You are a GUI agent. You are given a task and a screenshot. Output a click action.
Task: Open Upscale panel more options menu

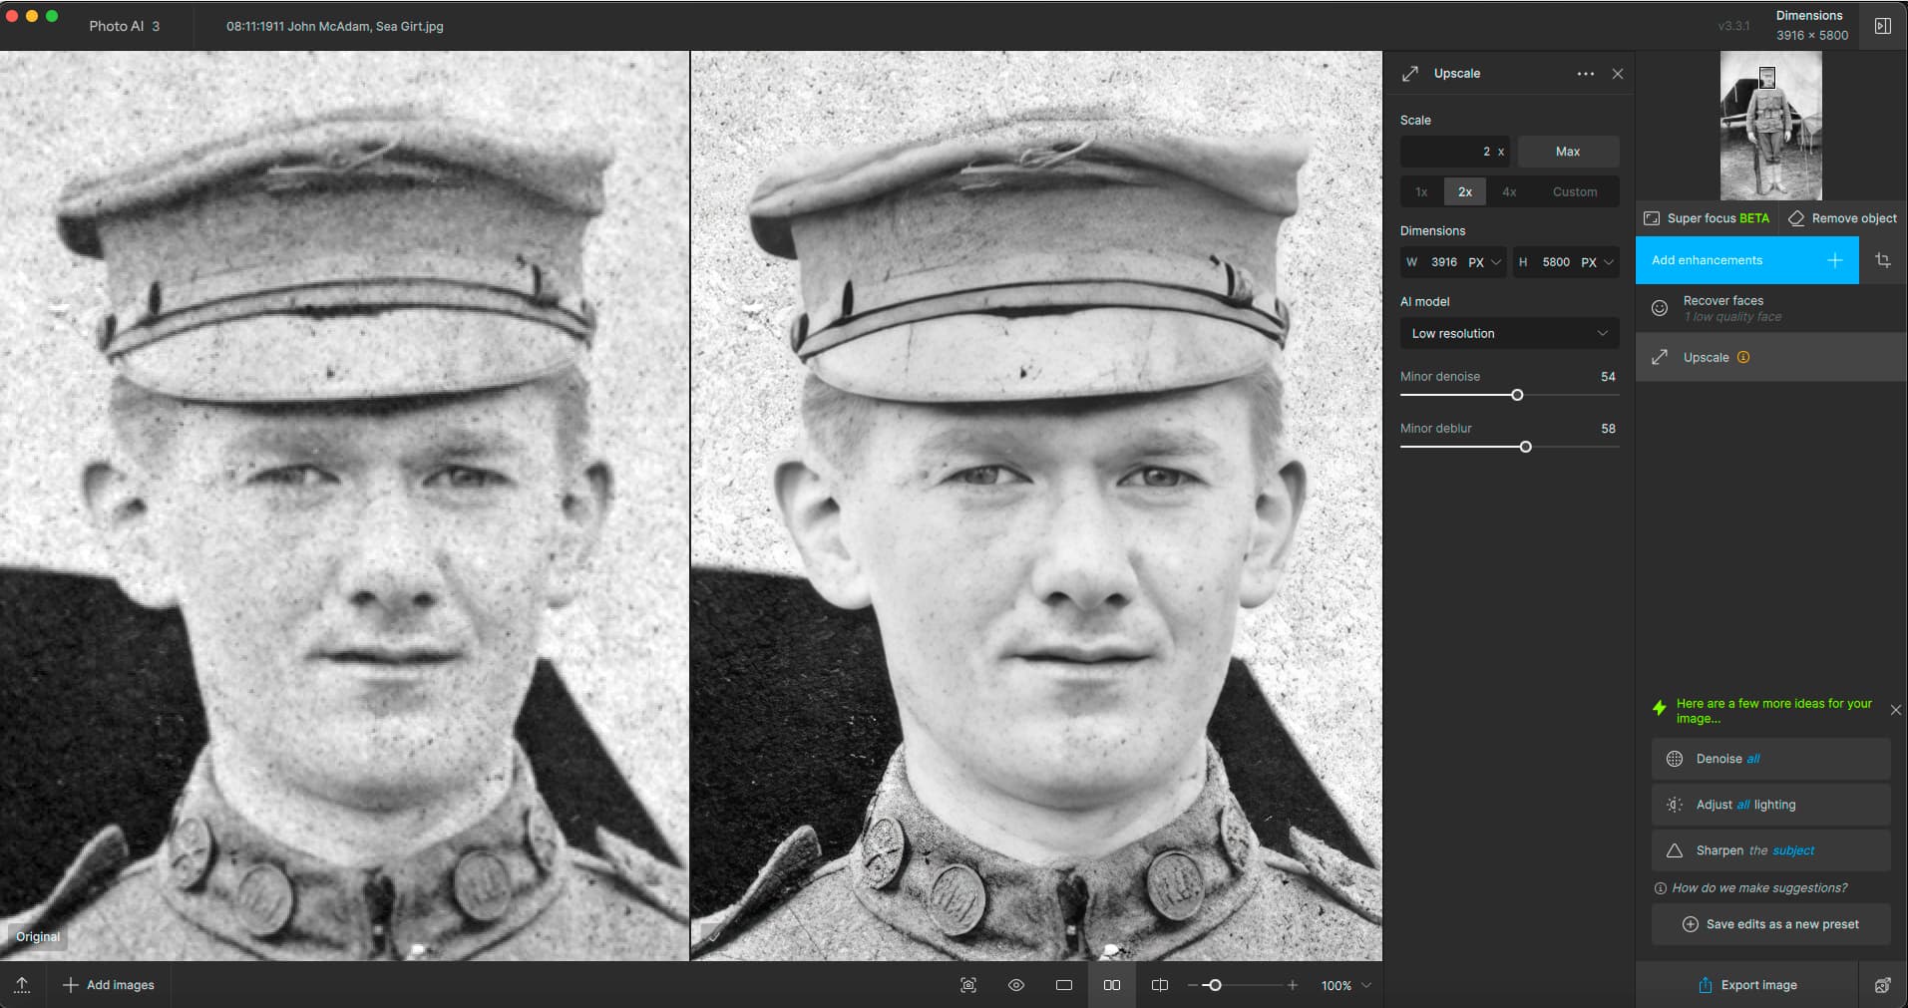1585,74
